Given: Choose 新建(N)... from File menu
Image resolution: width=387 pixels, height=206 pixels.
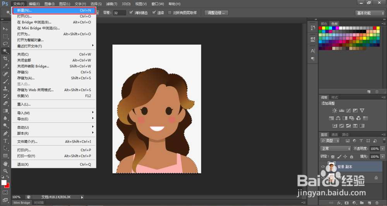Looking at the screenshot, I should (54, 10).
